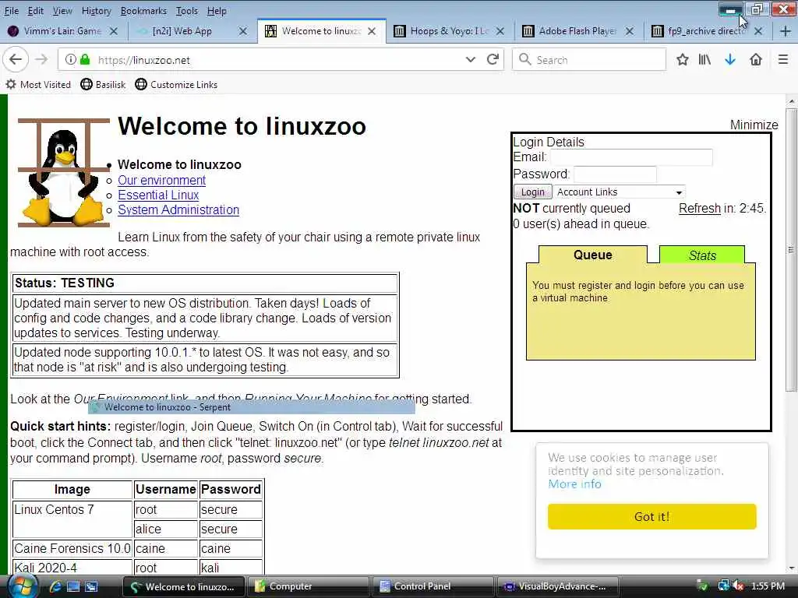This screenshot has width=798, height=598.
Task: Click the forward navigation arrow
Action: click(41, 59)
